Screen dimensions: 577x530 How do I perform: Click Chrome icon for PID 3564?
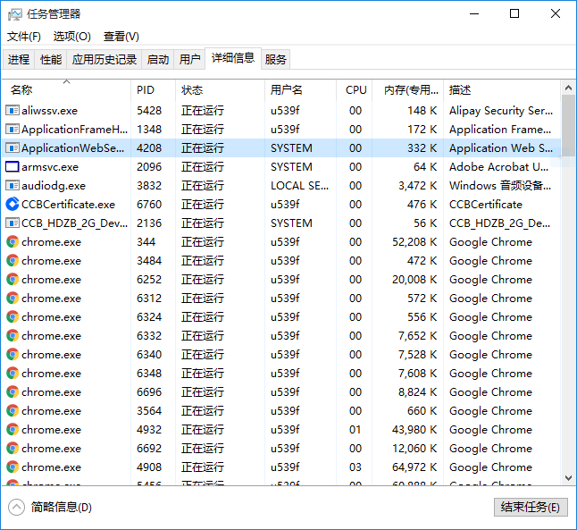click(13, 410)
